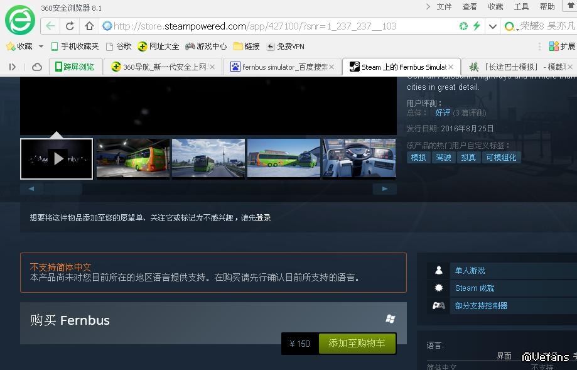Screen dimensions: 577x370
Task: Click the 登录 login link
Action: click(264, 217)
